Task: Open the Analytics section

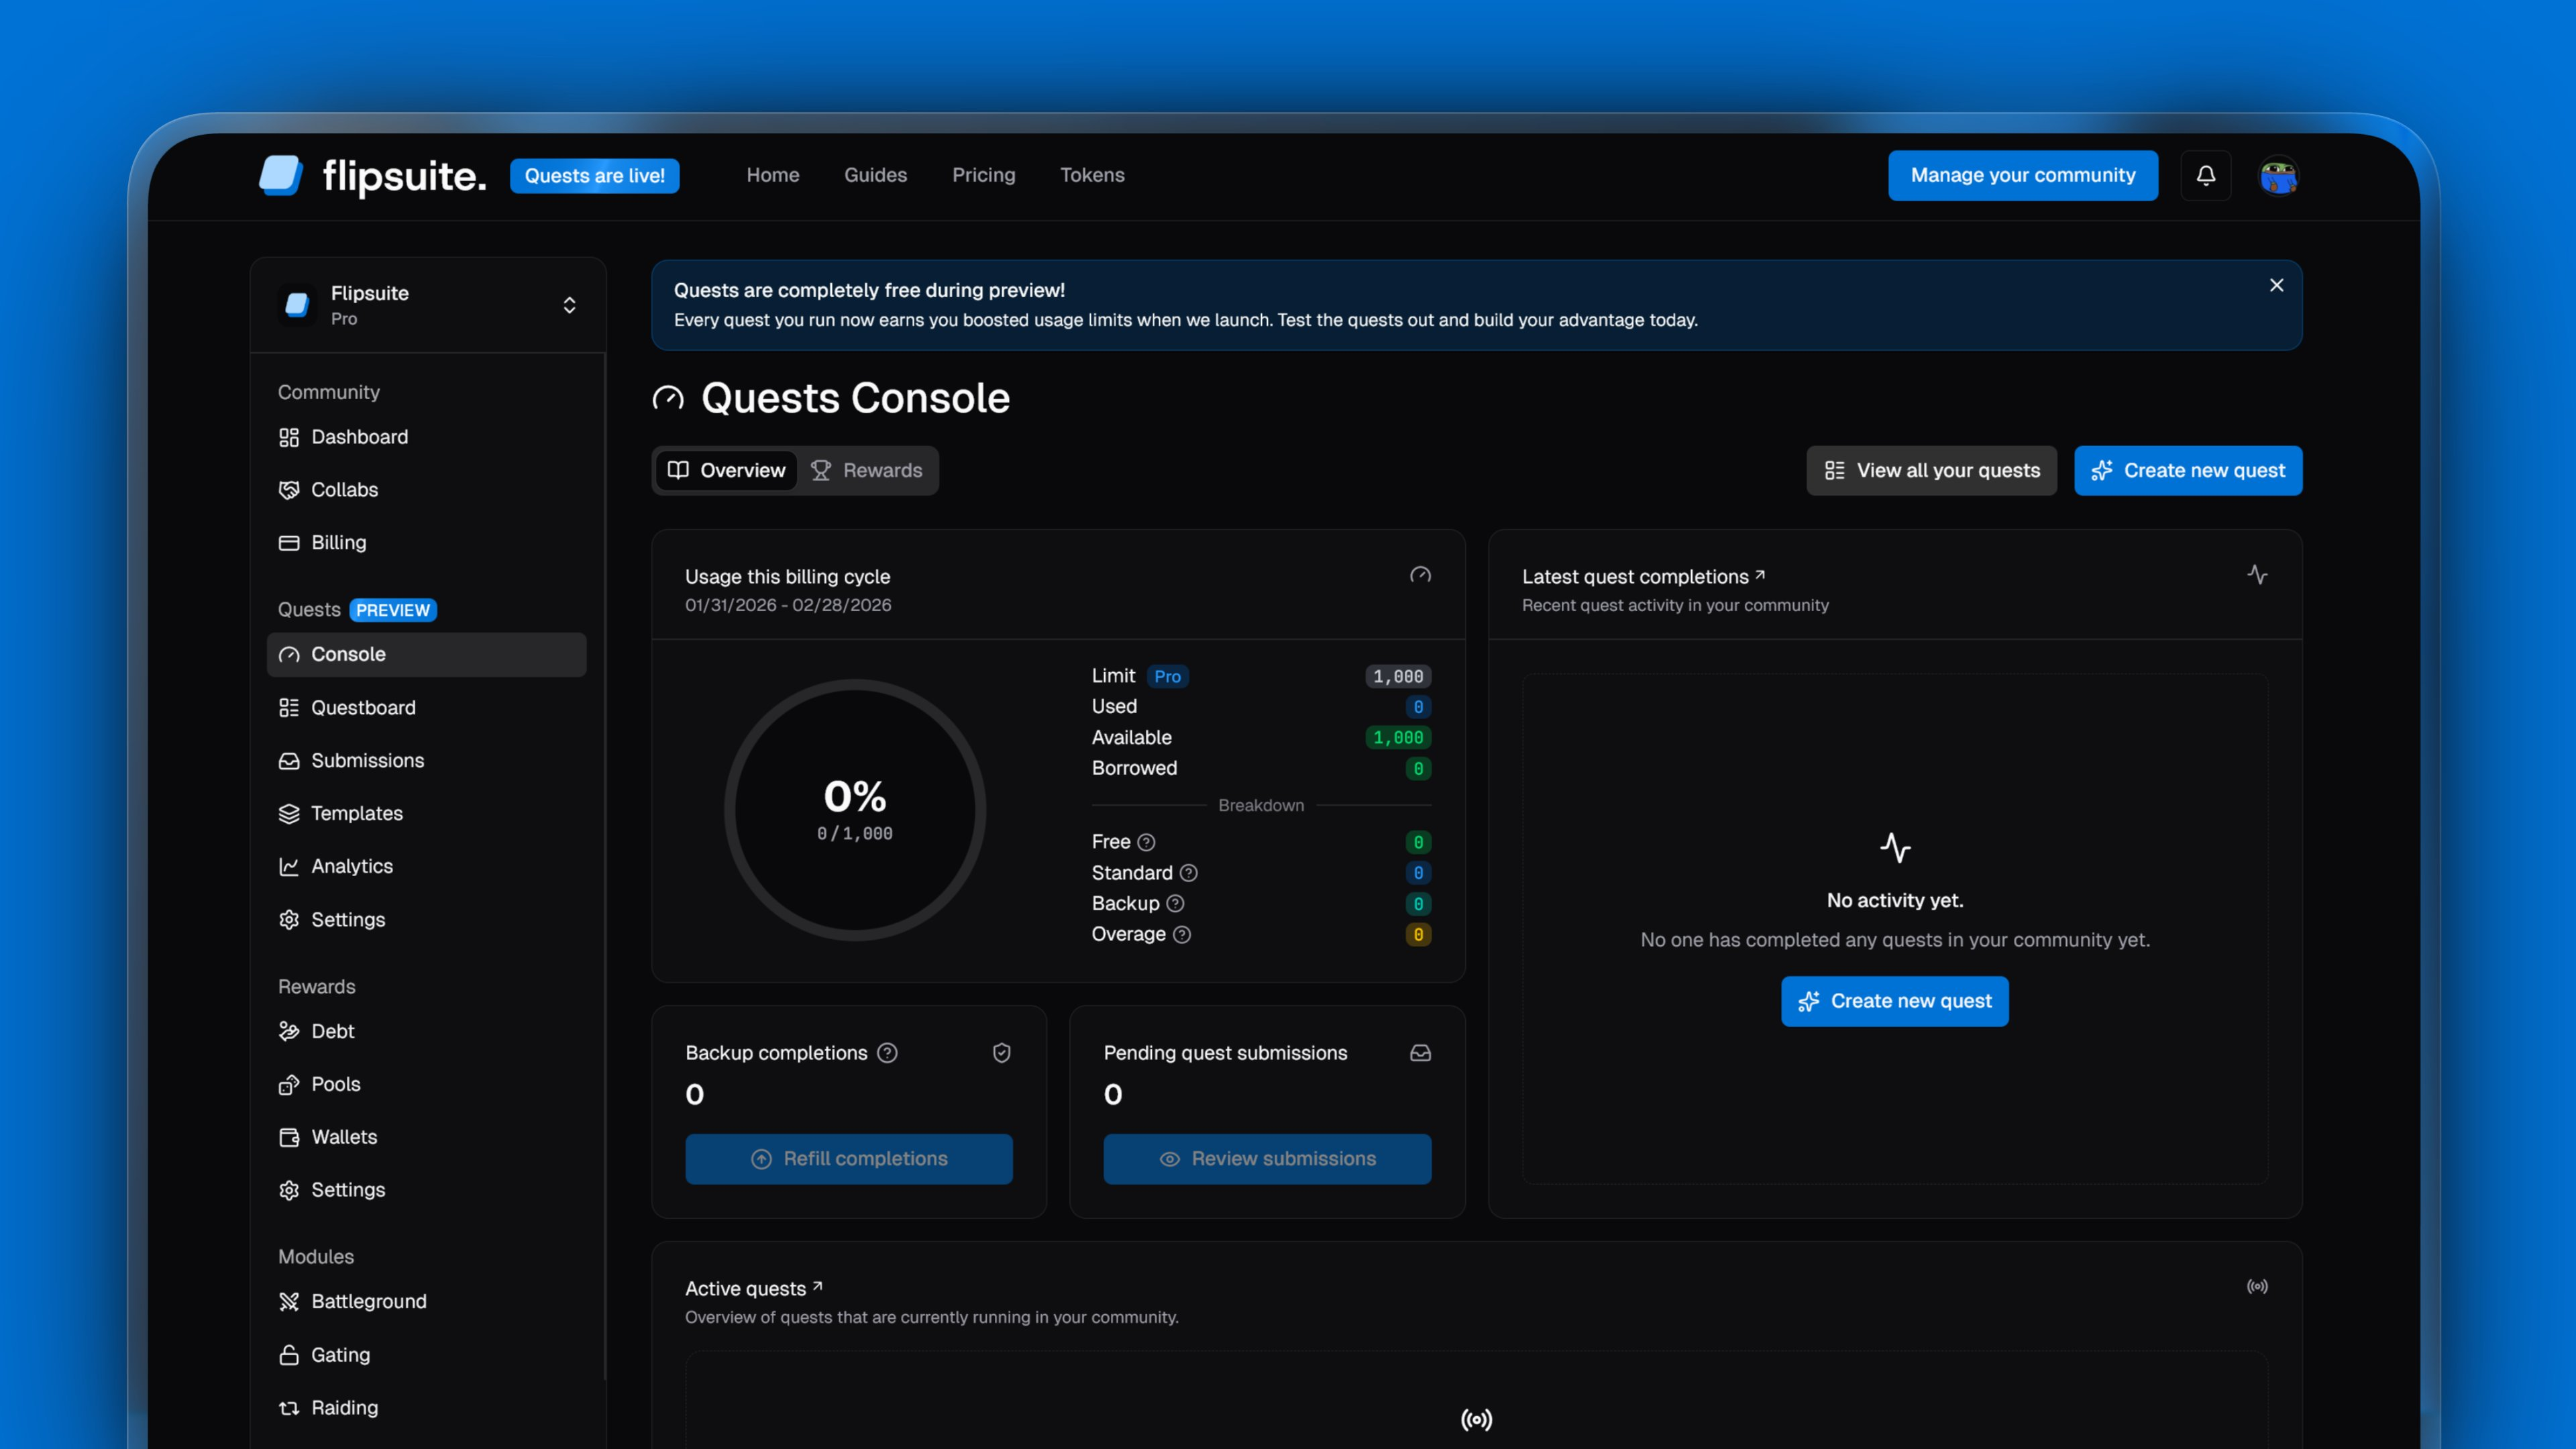Action: 351,866
